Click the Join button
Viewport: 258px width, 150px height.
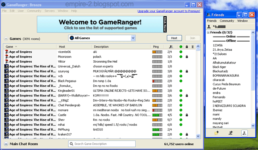pos(193,38)
